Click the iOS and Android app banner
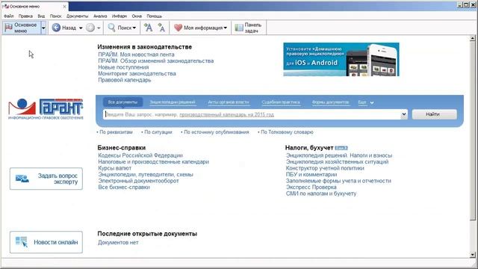Viewport: 478px width, 269px height. (341, 60)
